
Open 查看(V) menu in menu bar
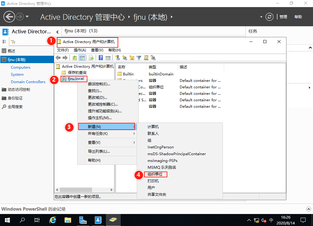[97, 50]
